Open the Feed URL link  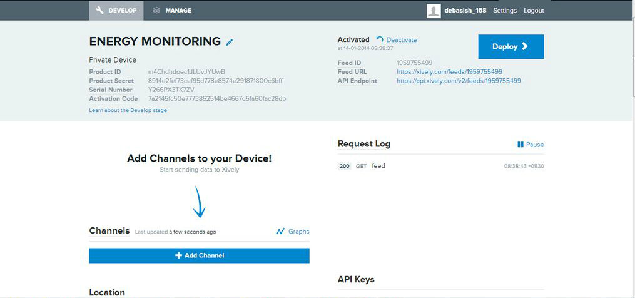click(449, 72)
